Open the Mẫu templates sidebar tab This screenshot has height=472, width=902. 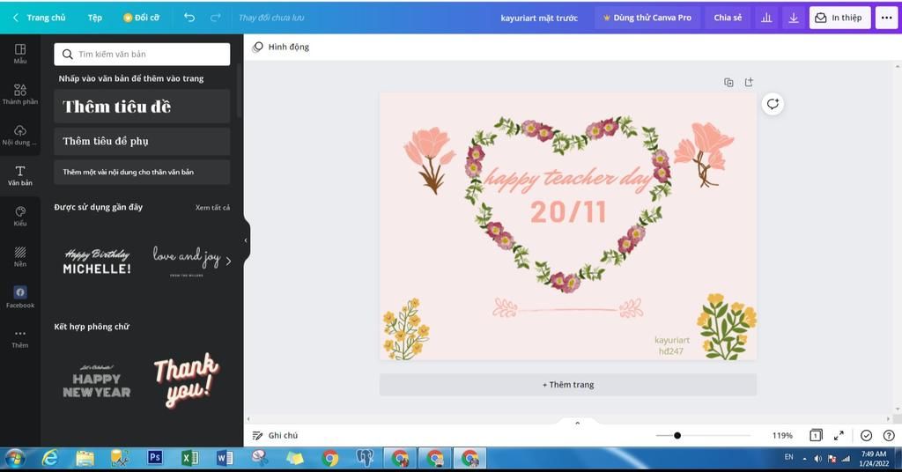pyautogui.click(x=20, y=54)
